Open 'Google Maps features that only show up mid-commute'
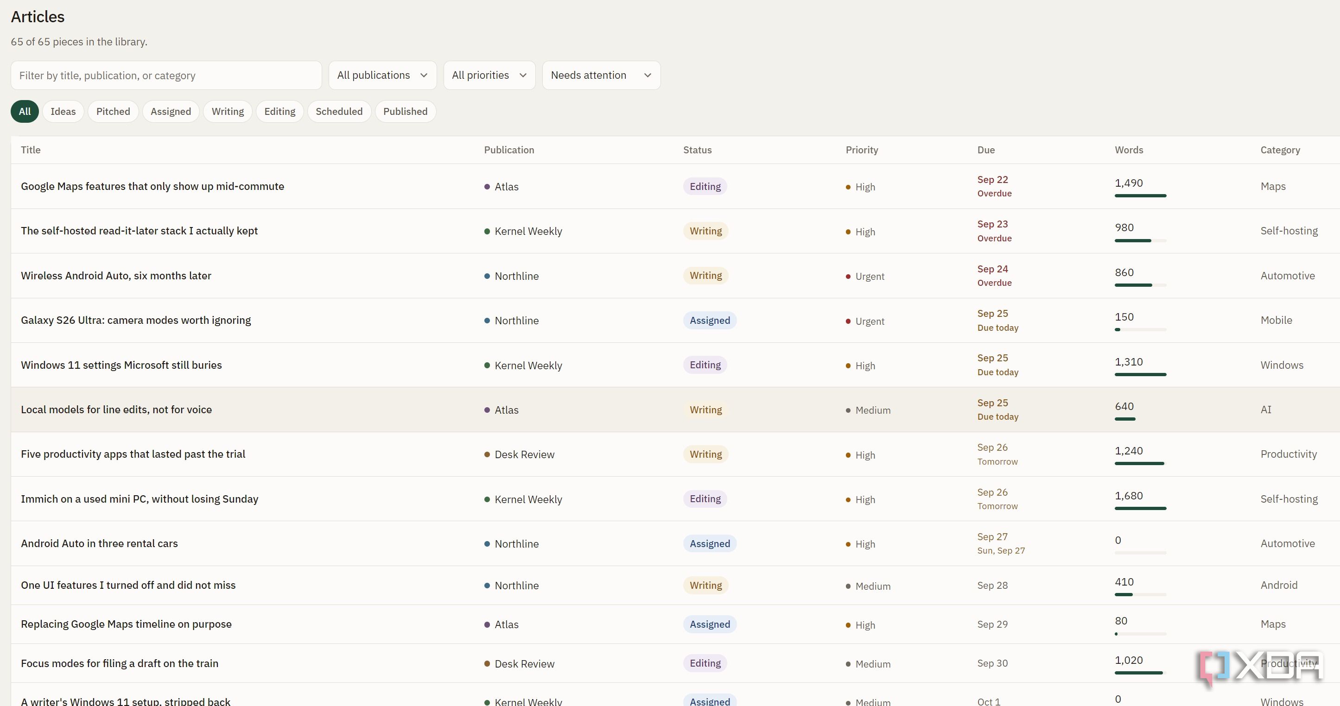Viewport: 1340px width, 706px height. coord(152,186)
